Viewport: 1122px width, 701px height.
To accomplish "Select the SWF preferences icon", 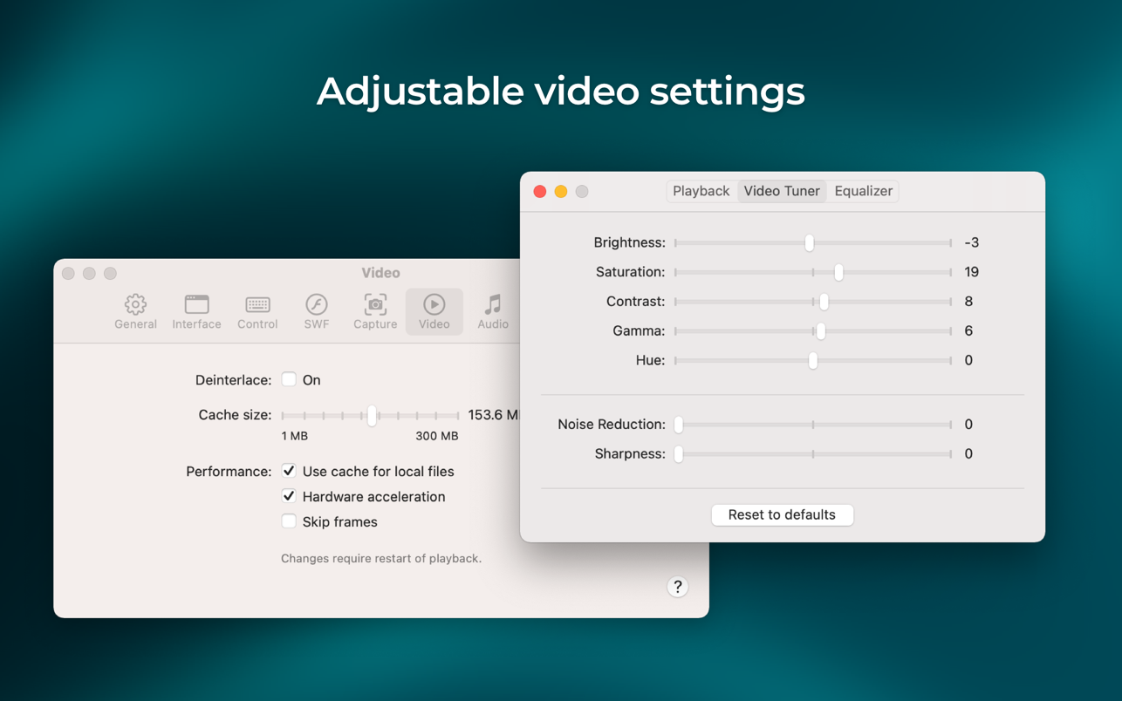I will click(316, 311).
